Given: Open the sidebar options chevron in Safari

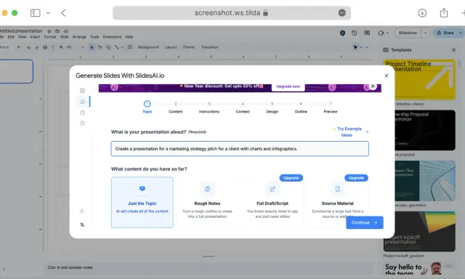Looking at the screenshot, I should 48,13.
